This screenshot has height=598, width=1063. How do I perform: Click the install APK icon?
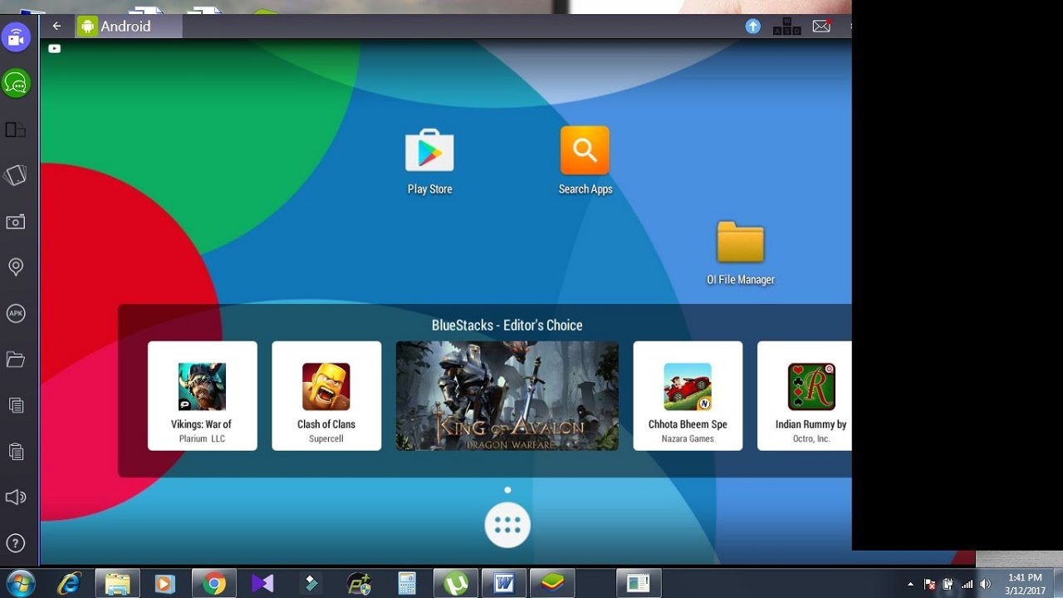pyautogui.click(x=15, y=313)
